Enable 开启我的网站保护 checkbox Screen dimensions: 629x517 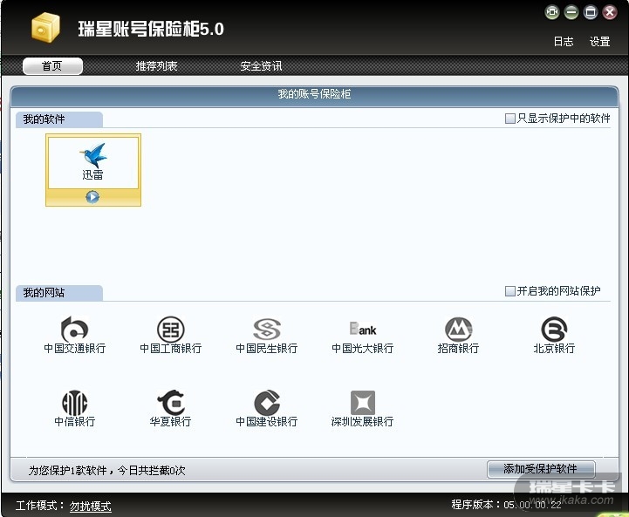pos(509,291)
